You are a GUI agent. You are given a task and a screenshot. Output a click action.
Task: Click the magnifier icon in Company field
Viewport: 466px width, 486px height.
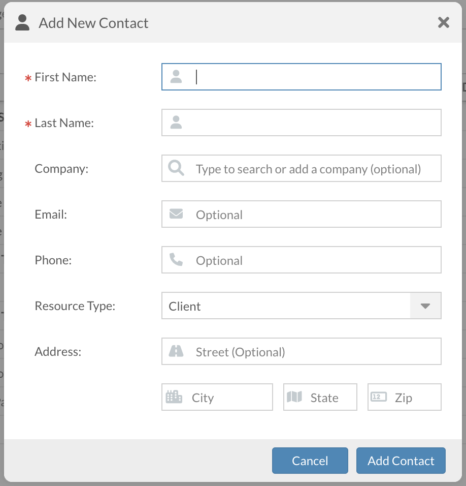[x=176, y=168]
